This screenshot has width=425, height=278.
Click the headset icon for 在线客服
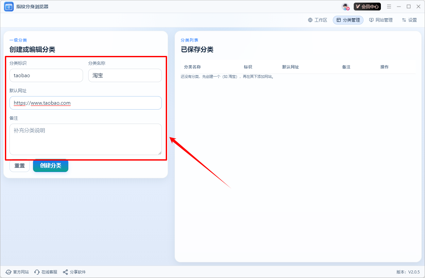[x=37, y=272]
